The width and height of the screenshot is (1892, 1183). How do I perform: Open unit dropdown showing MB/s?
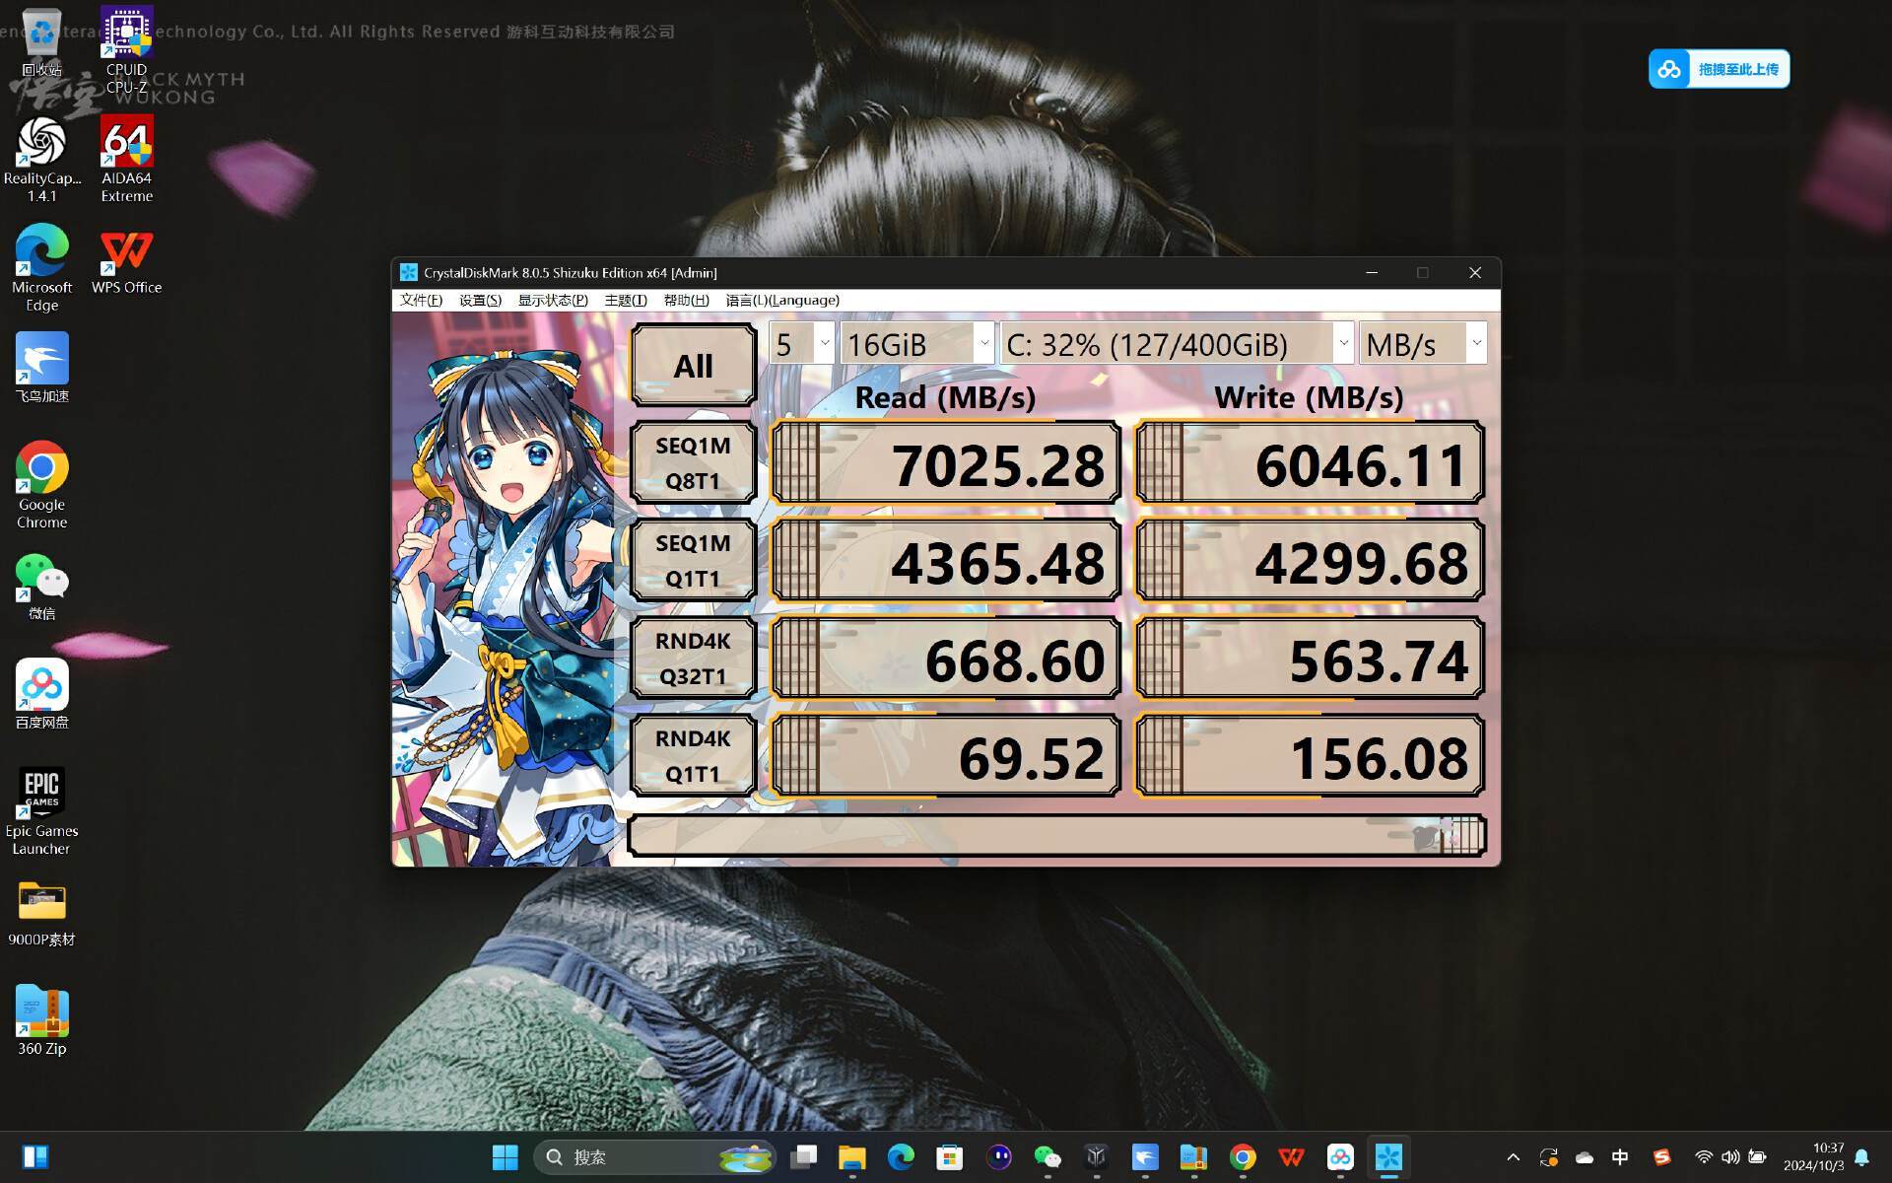[x=1422, y=344]
